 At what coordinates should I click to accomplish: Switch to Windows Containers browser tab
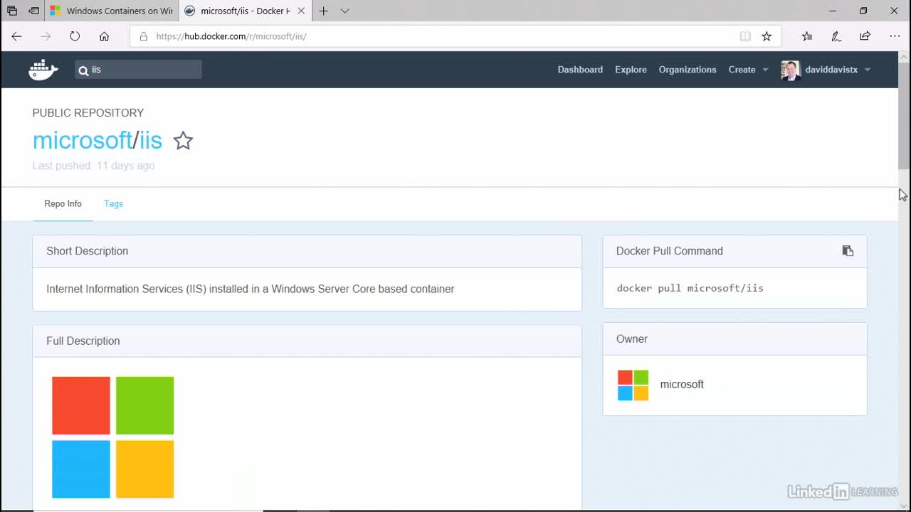[x=111, y=11]
